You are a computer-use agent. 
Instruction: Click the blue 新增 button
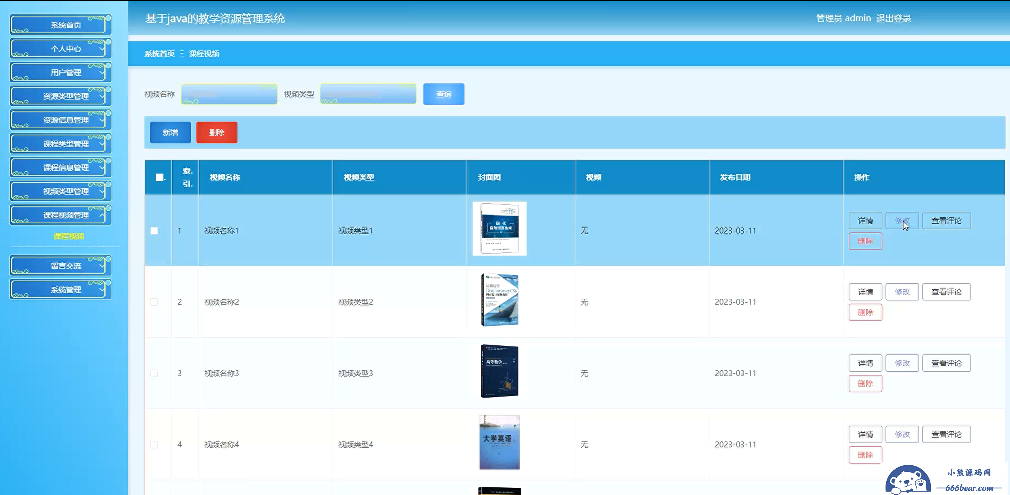[x=170, y=132]
